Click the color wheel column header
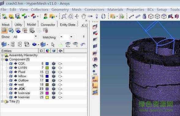The width and height of the screenshot is (180, 116). (47, 51)
